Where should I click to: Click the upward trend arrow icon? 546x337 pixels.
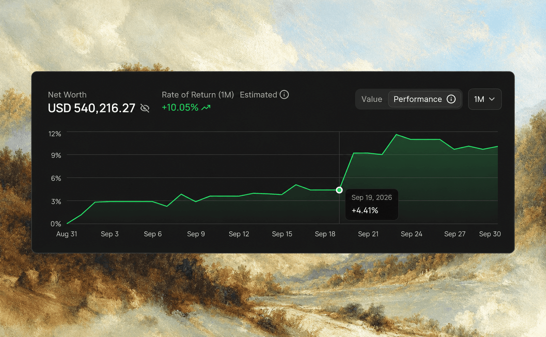coord(206,107)
